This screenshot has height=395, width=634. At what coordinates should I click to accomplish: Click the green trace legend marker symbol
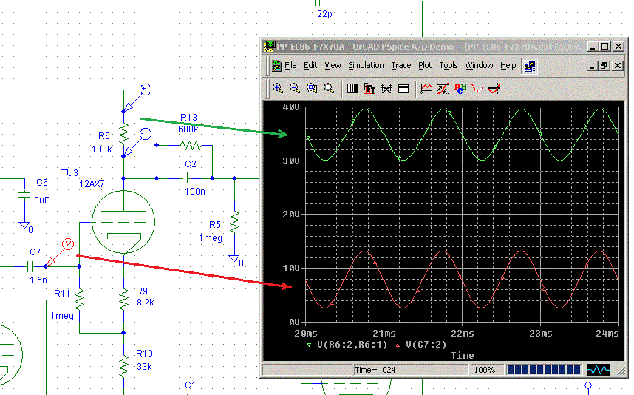tap(309, 345)
